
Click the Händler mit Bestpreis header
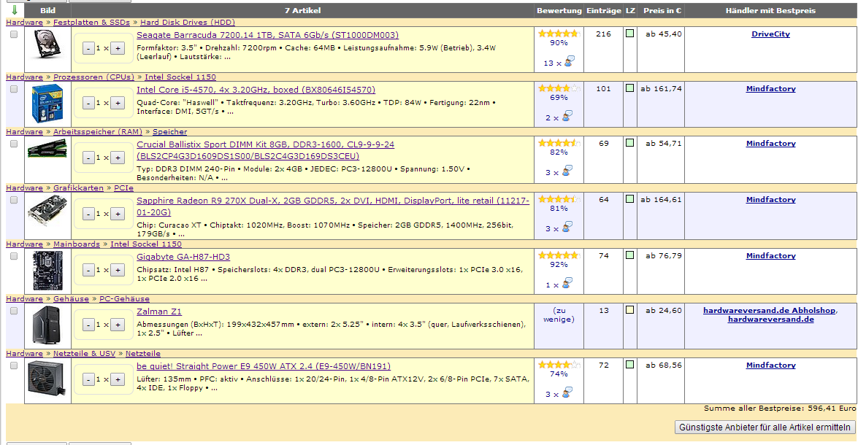tap(770, 10)
